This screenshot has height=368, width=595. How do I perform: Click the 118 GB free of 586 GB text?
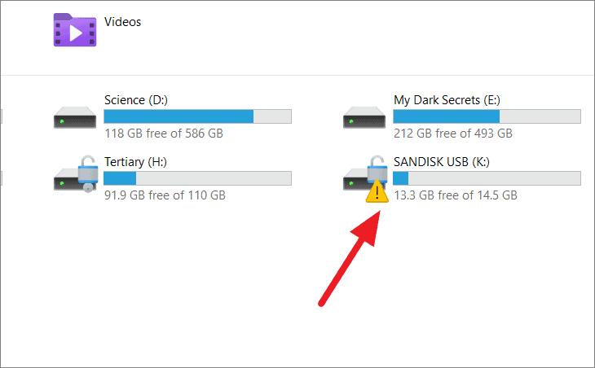(164, 134)
